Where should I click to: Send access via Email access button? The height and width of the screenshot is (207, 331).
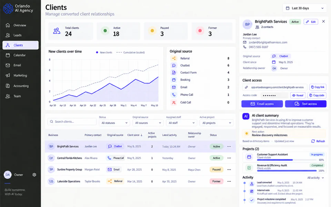pyautogui.click(x=262, y=104)
